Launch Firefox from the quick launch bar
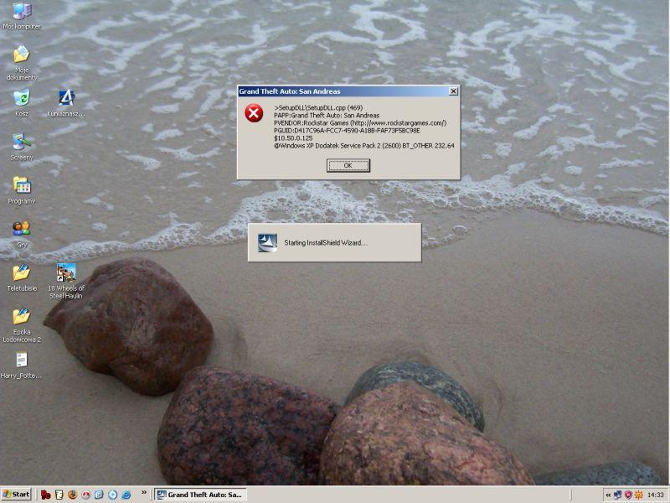 73,495
